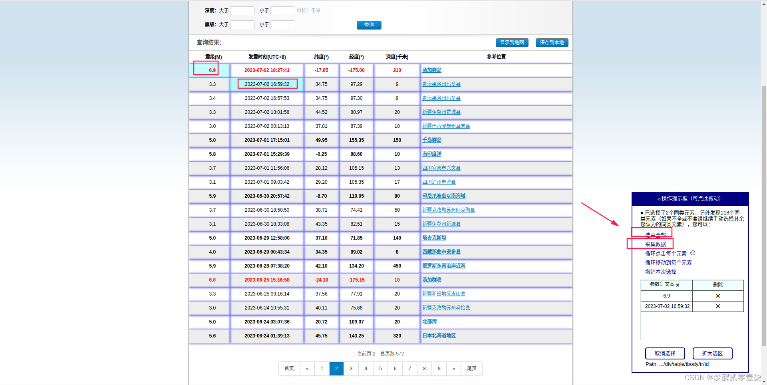Choose 循环点击每个元素 option
Viewport: 767px width, 385px height.
tap(666, 254)
